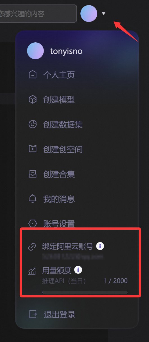Click the search input field at top

38,13
